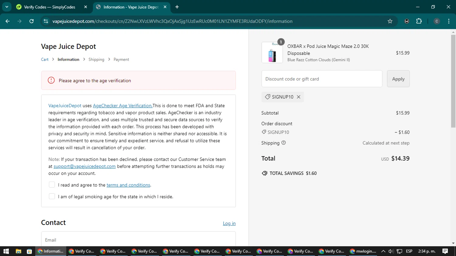This screenshot has width=456, height=256.
Task: Change the ESP input language
Action: 409,251
